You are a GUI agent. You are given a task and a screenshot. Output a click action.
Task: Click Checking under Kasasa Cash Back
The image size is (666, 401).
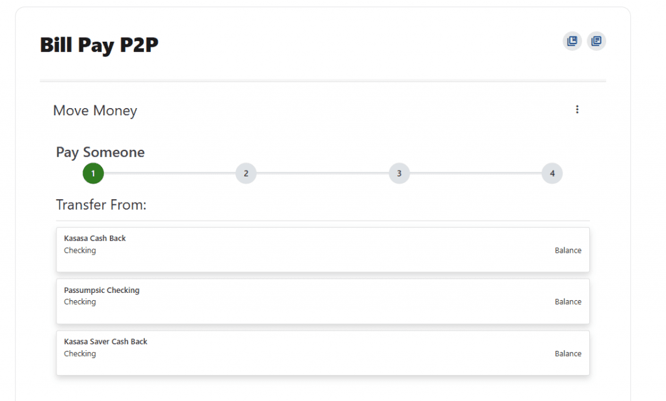pyautogui.click(x=80, y=251)
